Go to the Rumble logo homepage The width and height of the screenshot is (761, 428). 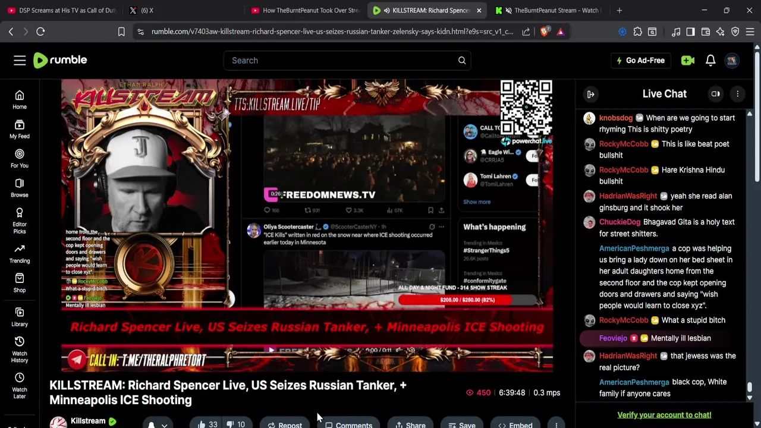(x=60, y=60)
